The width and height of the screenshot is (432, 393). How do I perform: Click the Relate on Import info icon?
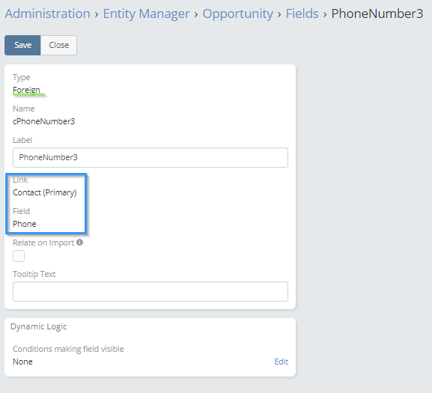(x=79, y=243)
